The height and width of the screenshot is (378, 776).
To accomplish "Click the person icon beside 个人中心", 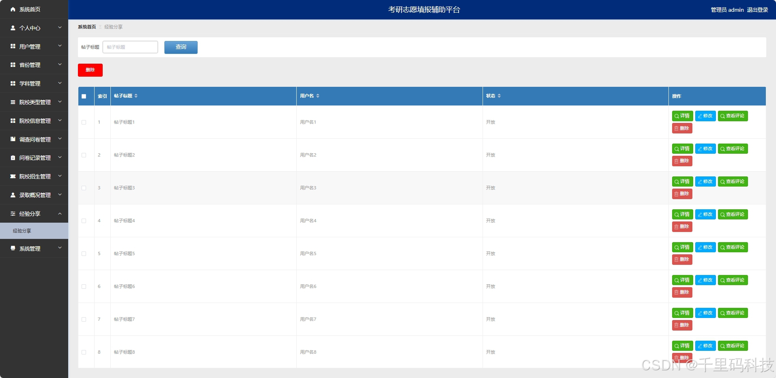I will [13, 28].
